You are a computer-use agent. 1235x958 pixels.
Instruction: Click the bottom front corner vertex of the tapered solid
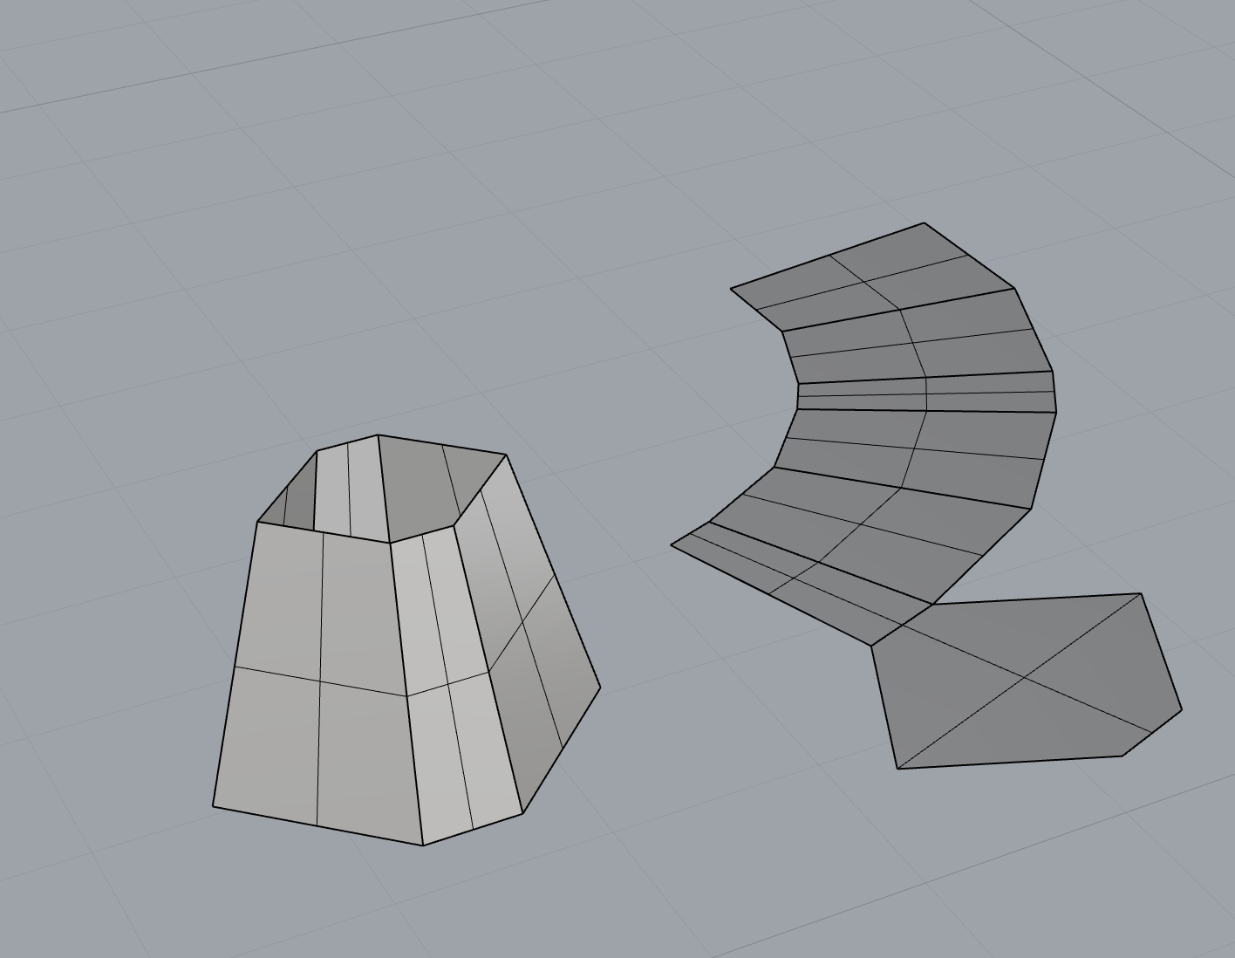click(423, 845)
